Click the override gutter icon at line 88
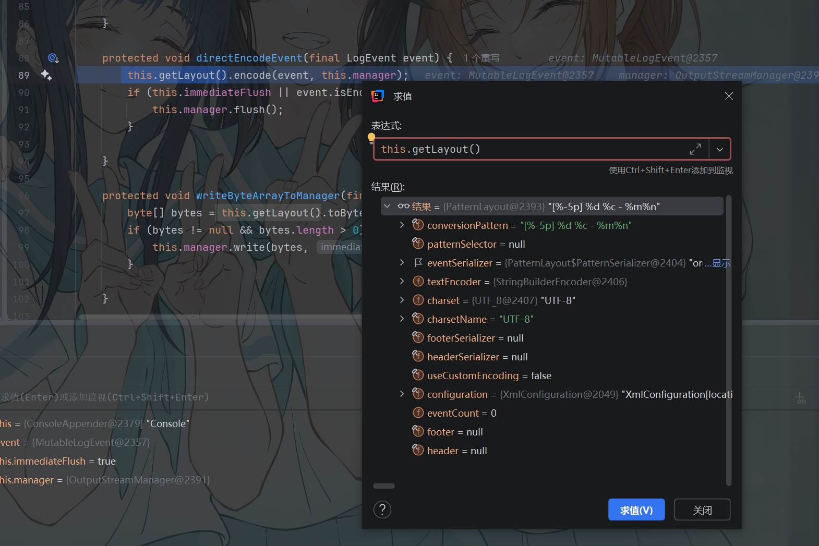This screenshot has height=546, width=819. [53, 58]
